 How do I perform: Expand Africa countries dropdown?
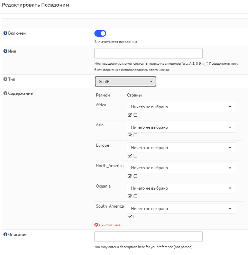tap(181, 107)
